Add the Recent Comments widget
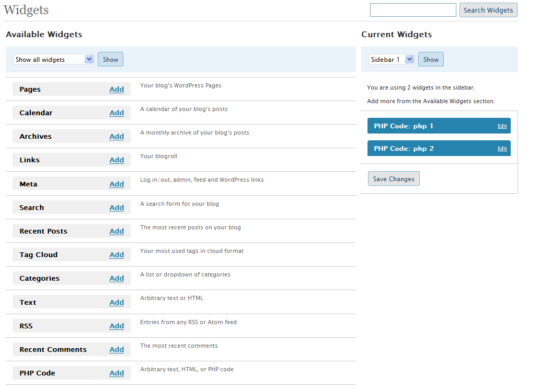Viewport: 540px width, 388px height. (x=117, y=350)
